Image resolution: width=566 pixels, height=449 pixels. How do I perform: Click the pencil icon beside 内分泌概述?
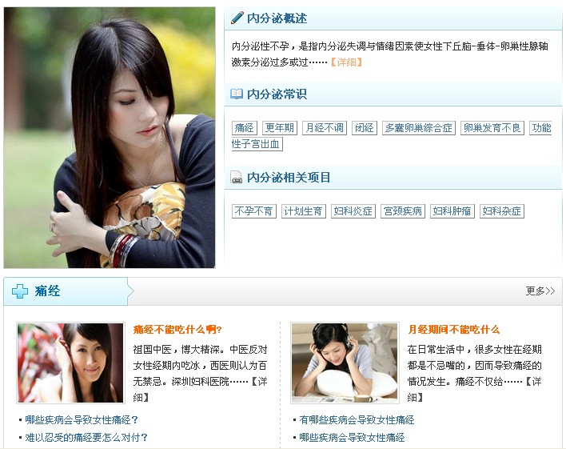pyautogui.click(x=237, y=18)
